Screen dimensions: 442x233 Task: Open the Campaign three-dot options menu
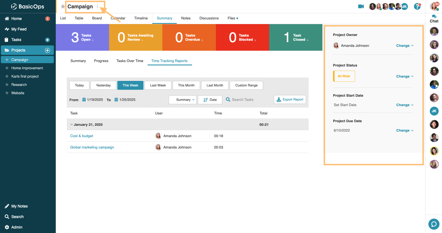[x=97, y=6]
